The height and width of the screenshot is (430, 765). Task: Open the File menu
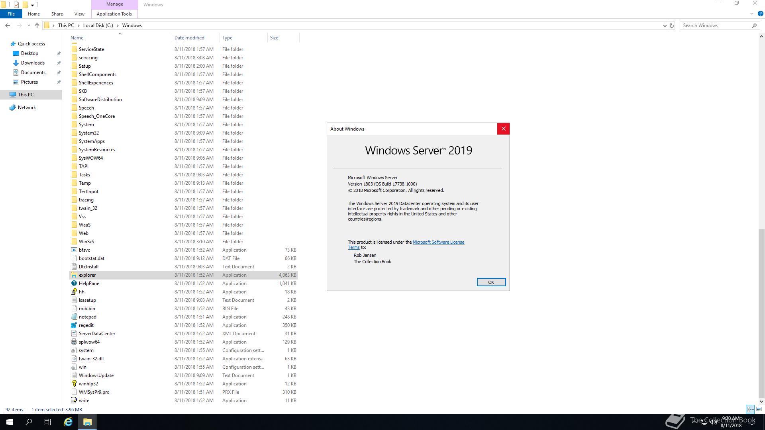11,14
